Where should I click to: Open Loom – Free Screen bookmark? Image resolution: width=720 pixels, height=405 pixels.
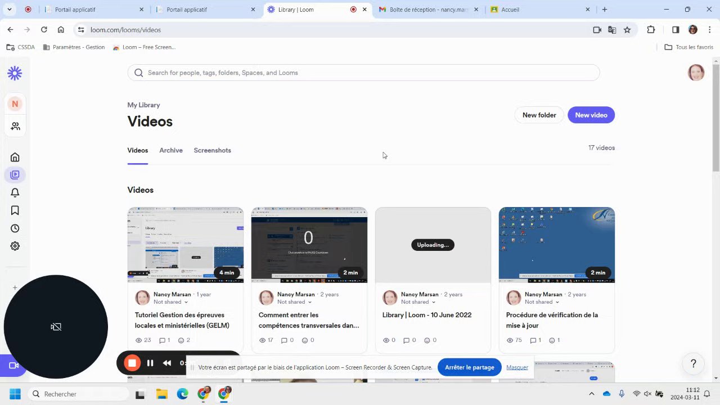[x=145, y=47]
